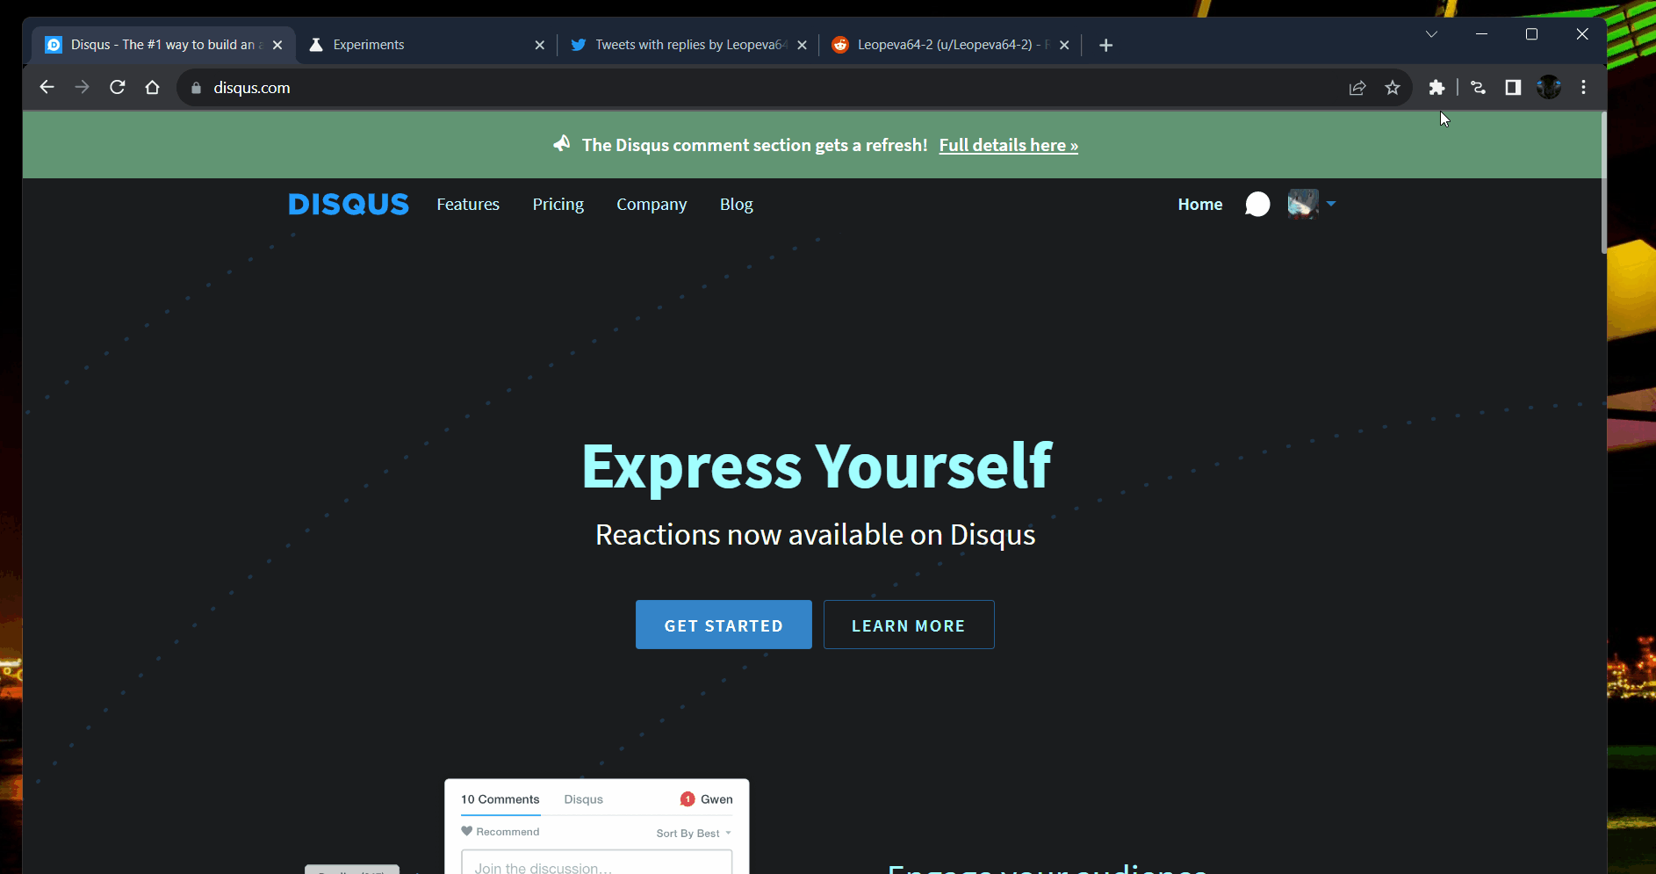1656x874 pixels.
Task: Open the tab search chevron
Action: point(1432,34)
